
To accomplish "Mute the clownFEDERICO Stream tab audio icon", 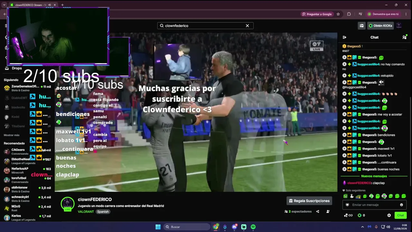I will tap(50, 5).
